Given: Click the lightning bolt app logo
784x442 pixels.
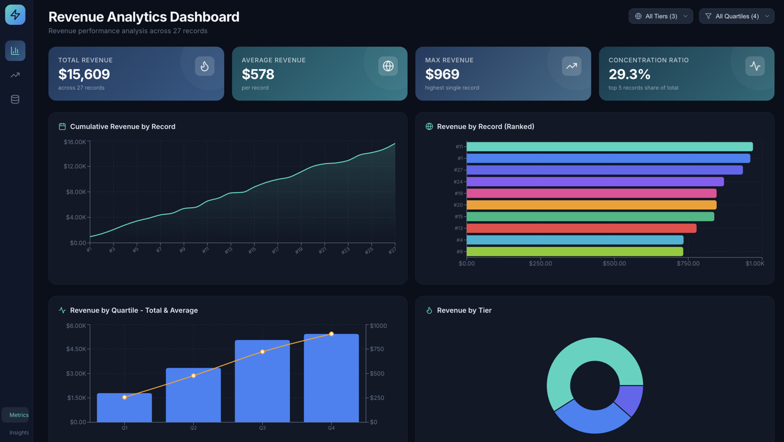Looking at the screenshot, I should pos(15,15).
